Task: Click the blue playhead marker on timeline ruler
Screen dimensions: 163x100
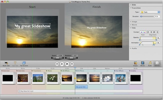Action: click(75, 68)
